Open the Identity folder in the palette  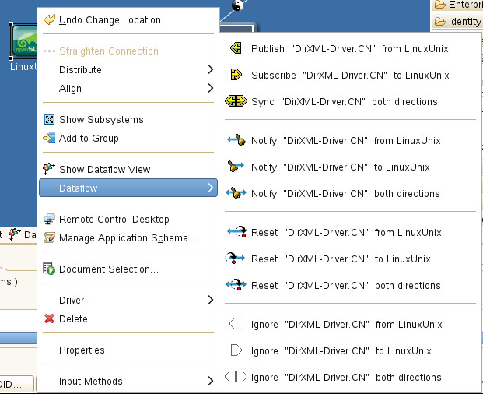tap(458, 22)
